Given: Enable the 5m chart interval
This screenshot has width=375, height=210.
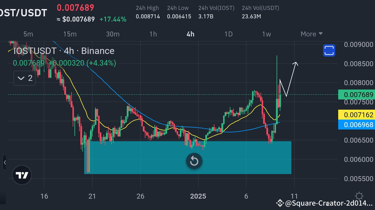Looking at the screenshot, I should (x=28, y=34).
